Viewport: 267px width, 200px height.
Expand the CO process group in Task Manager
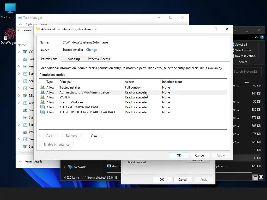coord(19,52)
